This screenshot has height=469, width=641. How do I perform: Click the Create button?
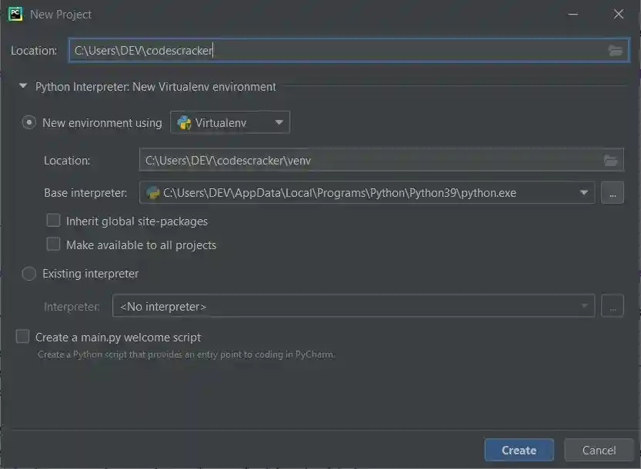tap(519, 450)
